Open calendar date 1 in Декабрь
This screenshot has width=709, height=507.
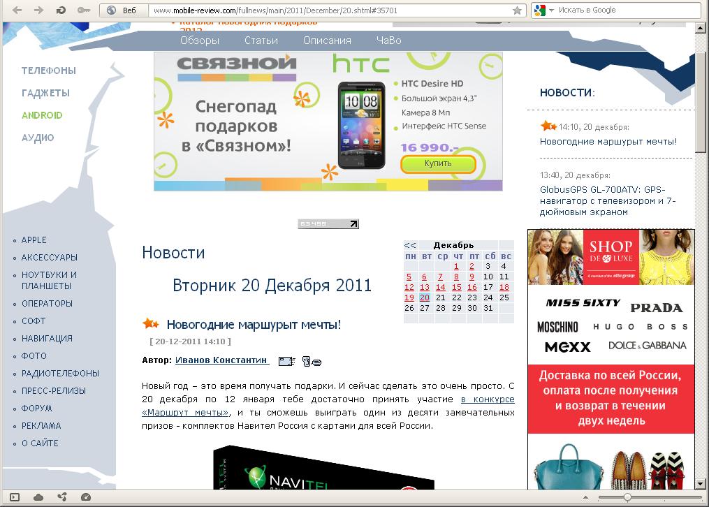click(x=456, y=266)
